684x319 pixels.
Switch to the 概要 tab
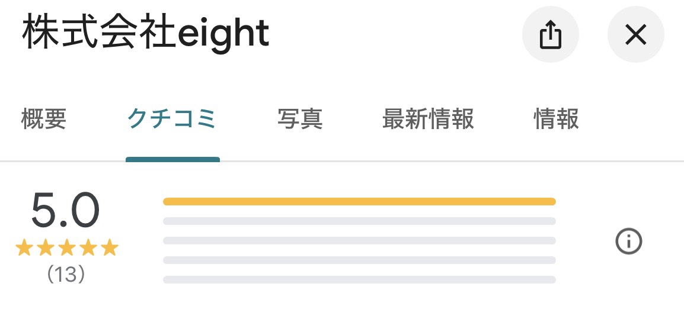point(44,119)
